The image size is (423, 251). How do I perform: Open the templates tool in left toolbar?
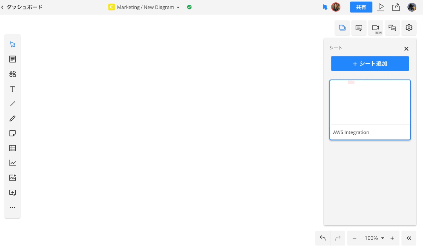point(13,59)
